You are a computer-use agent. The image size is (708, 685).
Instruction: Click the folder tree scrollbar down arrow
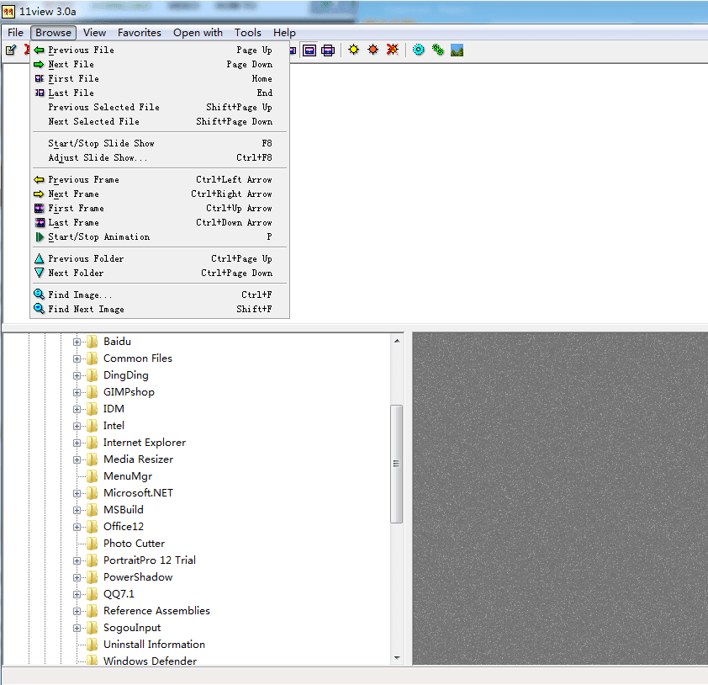(397, 658)
